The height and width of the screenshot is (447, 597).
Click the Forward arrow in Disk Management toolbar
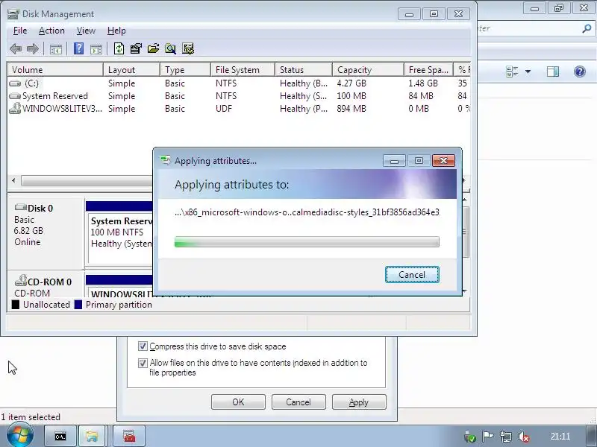click(x=33, y=48)
